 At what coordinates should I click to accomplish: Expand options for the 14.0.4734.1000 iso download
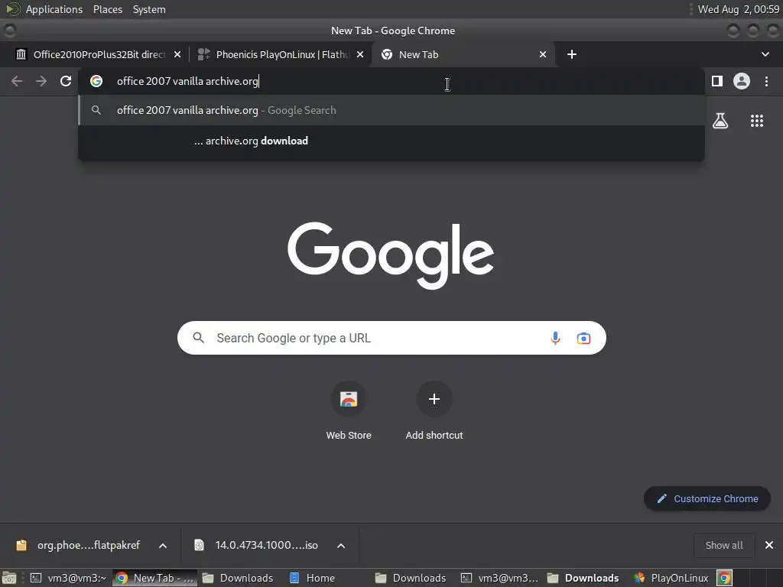[340, 546]
